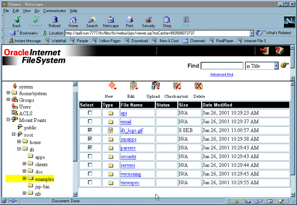Image resolution: width=297 pixels, height=205 pixels.
Task: Open the versioning folder link
Action: click(131, 174)
